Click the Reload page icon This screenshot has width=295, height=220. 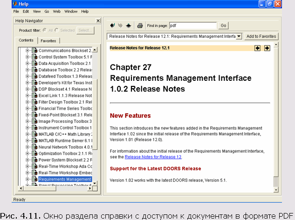pyautogui.click(x=129, y=25)
